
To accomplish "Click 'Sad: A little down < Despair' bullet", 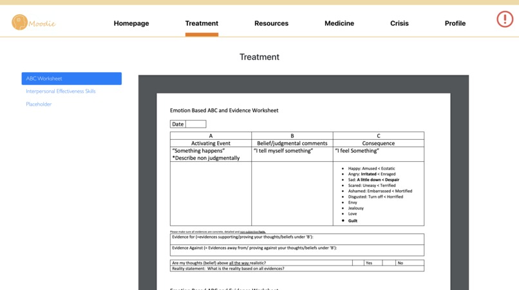I will [373, 180].
